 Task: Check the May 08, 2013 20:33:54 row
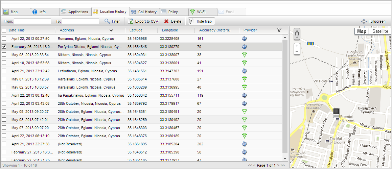(x=4, y=55)
